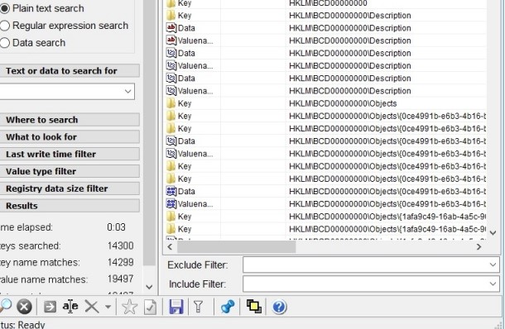Click the 'Exclude Filter:' label
The image size is (505, 329).
tap(198, 265)
